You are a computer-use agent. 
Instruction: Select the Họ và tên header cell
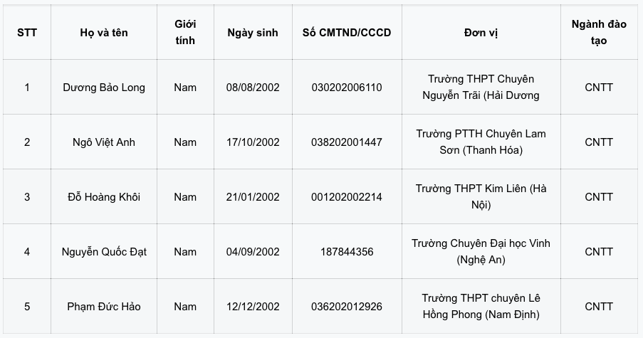pos(104,32)
